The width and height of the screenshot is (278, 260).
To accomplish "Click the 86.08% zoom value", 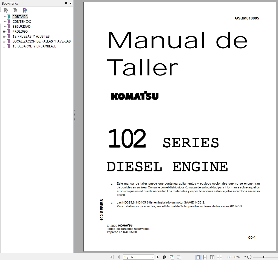I will point(233,257).
